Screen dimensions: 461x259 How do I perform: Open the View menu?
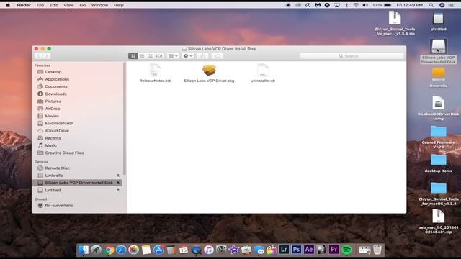tap(68, 5)
